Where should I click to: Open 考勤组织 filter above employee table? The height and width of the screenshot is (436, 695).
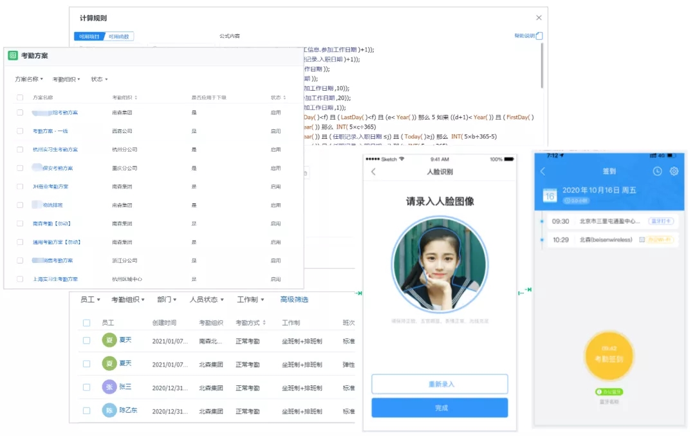point(127,300)
